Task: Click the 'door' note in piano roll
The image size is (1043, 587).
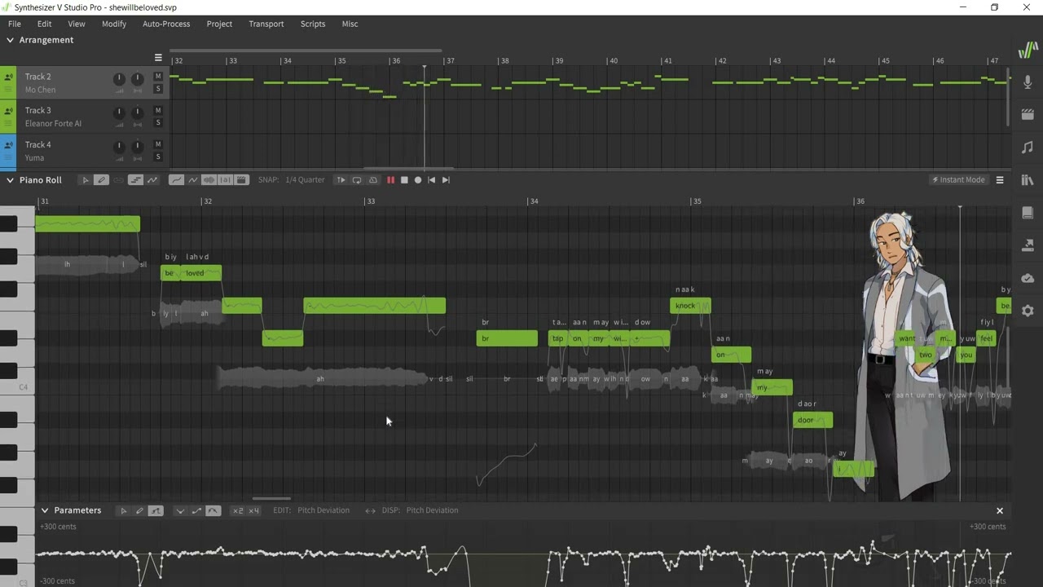Action: (812, 420)
